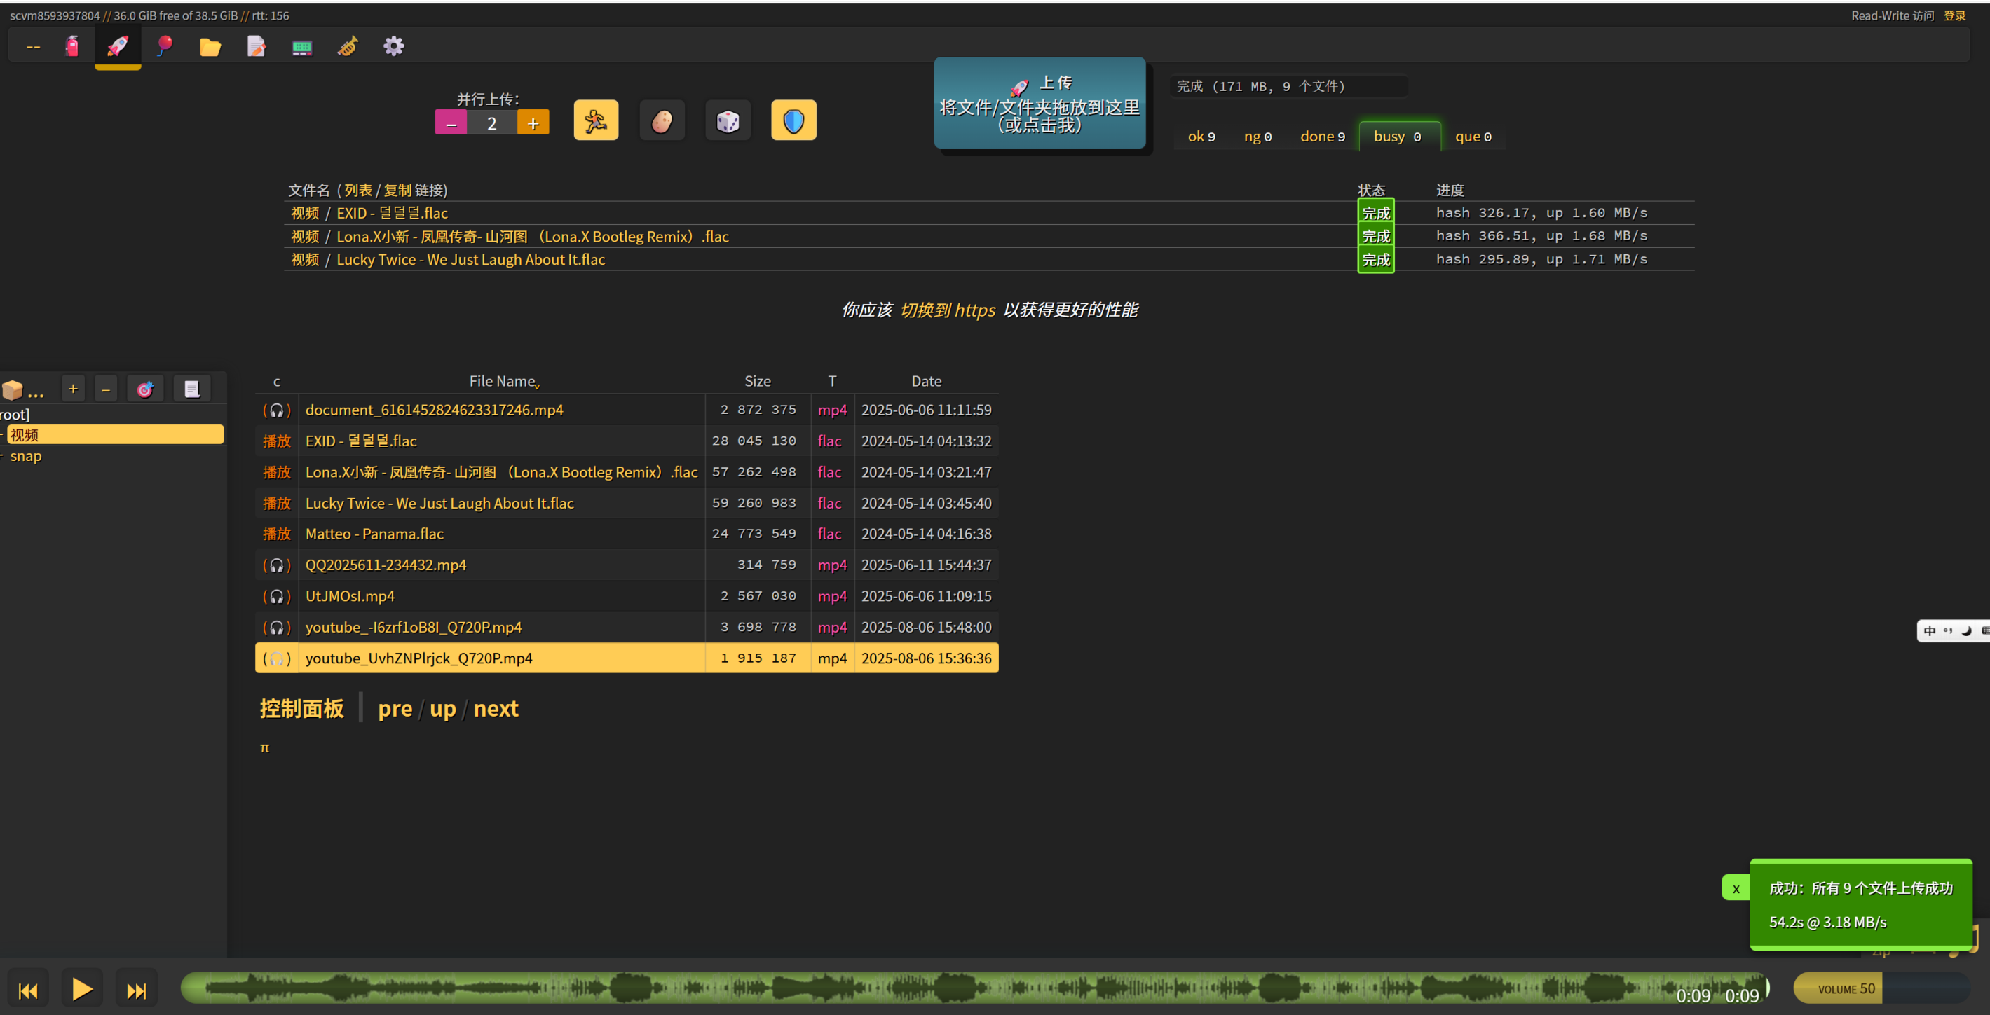1990x1015 pixels.
Task: Toggle the blue shield option
Action: (793, 121)
